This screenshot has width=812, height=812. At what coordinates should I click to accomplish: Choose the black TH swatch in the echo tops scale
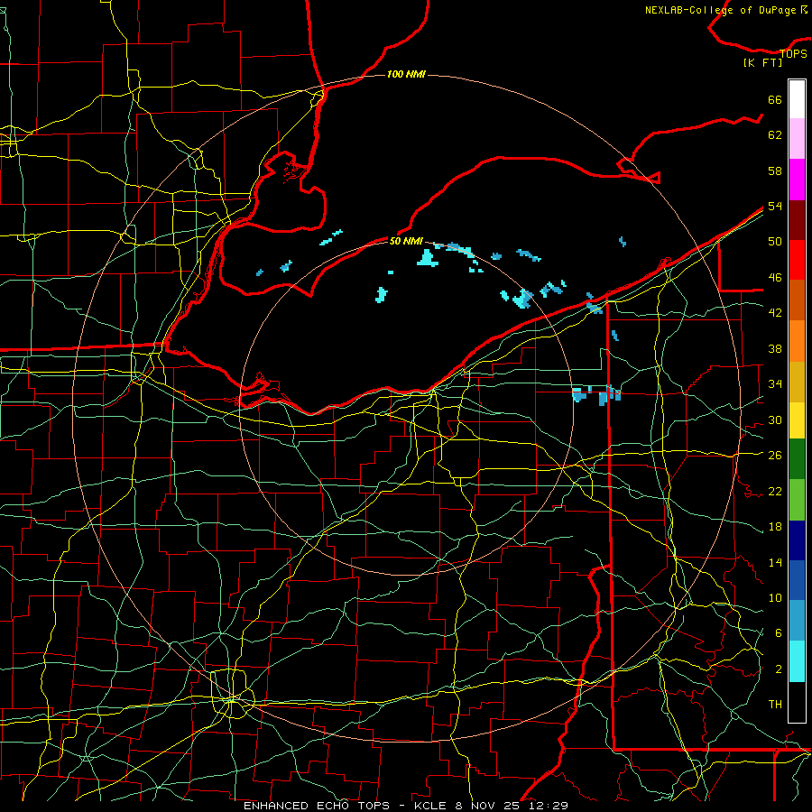point(797,702)
